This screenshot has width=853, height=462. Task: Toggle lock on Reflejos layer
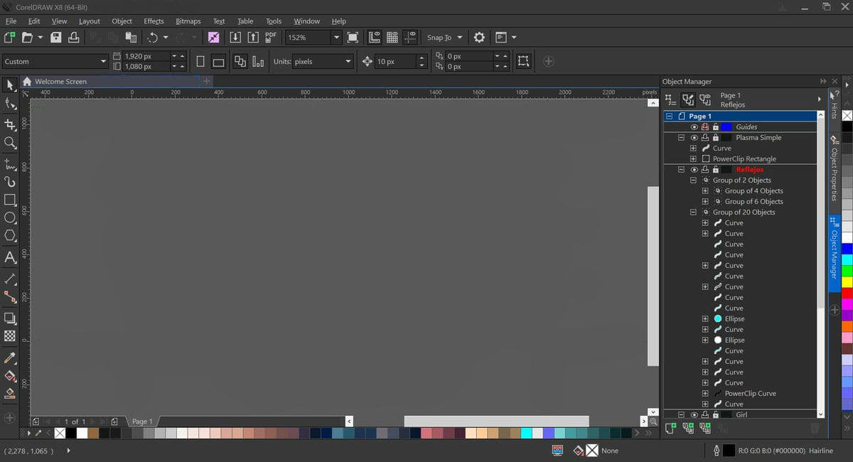pyautogui.click(x=716, y=169)
